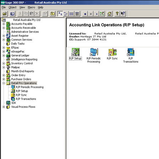Expand the Accounts Receivable tree node
This screenshot has height=159, width=159.
coord(4,28)
